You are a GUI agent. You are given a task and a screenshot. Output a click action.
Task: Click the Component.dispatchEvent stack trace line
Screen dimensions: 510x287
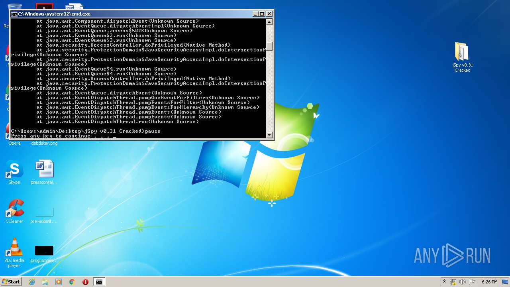(x=118, y=21)
